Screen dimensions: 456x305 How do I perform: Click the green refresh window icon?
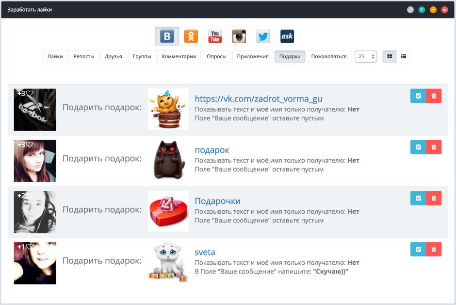click(422, 10)
